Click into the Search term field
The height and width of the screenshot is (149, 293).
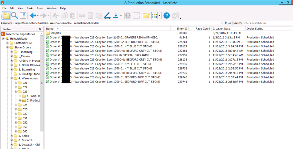coord(268,23)
